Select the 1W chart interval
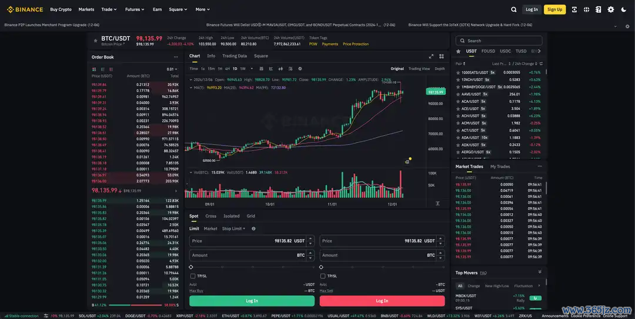 243,68
